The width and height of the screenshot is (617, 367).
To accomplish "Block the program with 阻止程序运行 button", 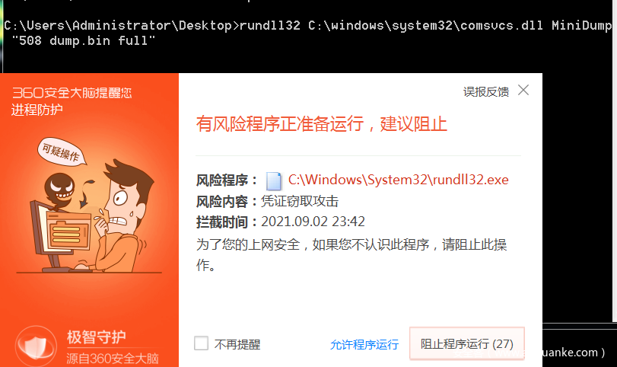I will click(x=466, y=343).
